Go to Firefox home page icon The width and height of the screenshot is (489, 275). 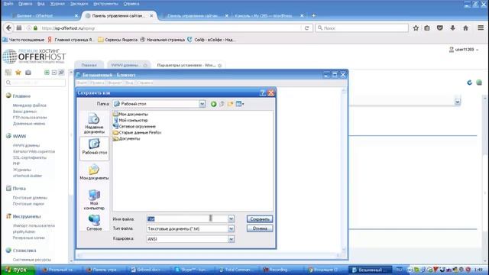pyautogui.click(x=465, y=28)
